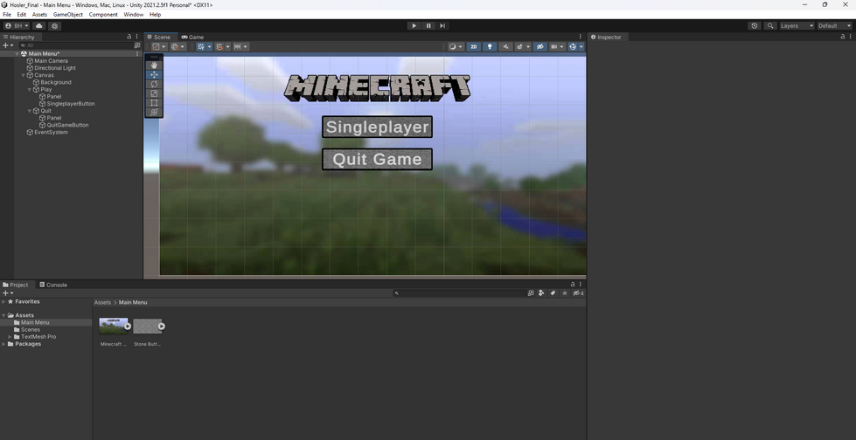Open the BH account dropdown

(17, 25)
